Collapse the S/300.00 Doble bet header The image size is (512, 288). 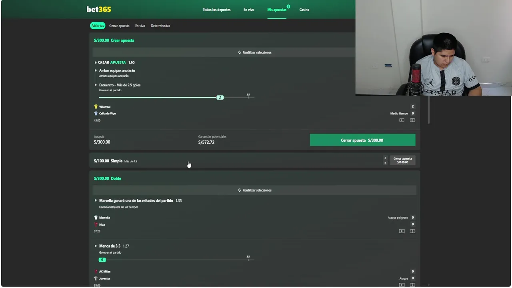coord(107,178)
